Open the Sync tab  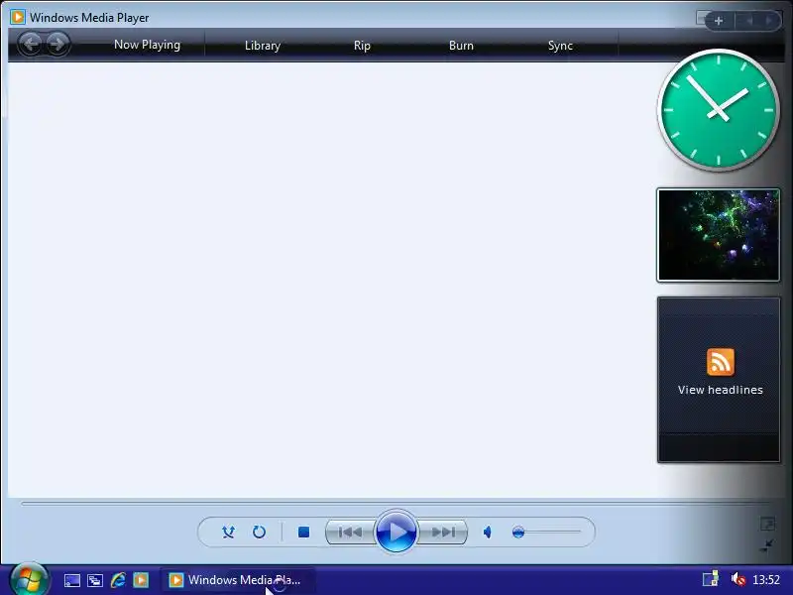tap(560, 46)
